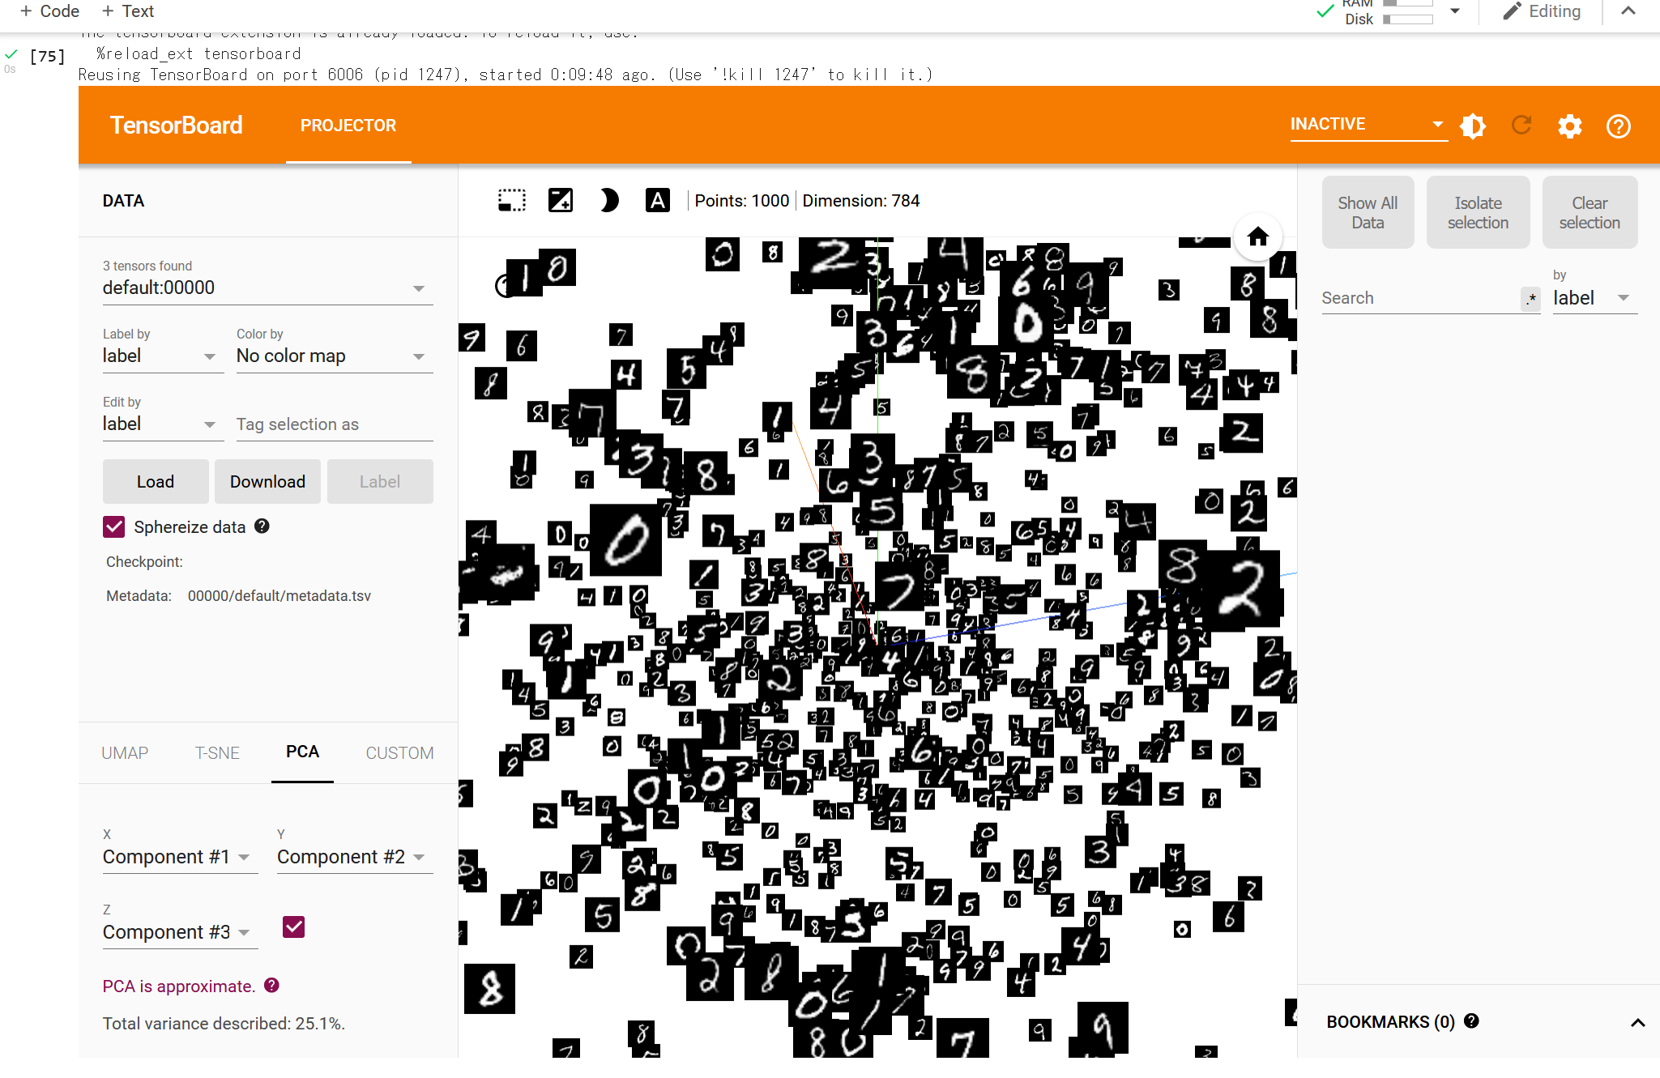1660x1078 pixels.
Task: Toggle edit current selection tool
Action: pyautogui.click(x=560, y=200)
